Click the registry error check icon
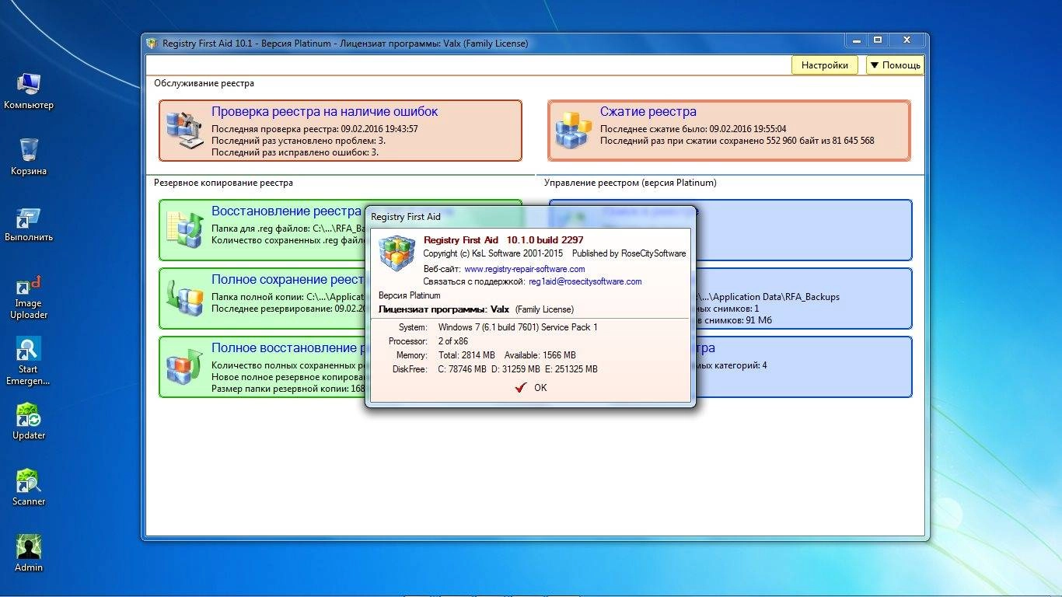 pyautogui.click(x=184, y=131)
